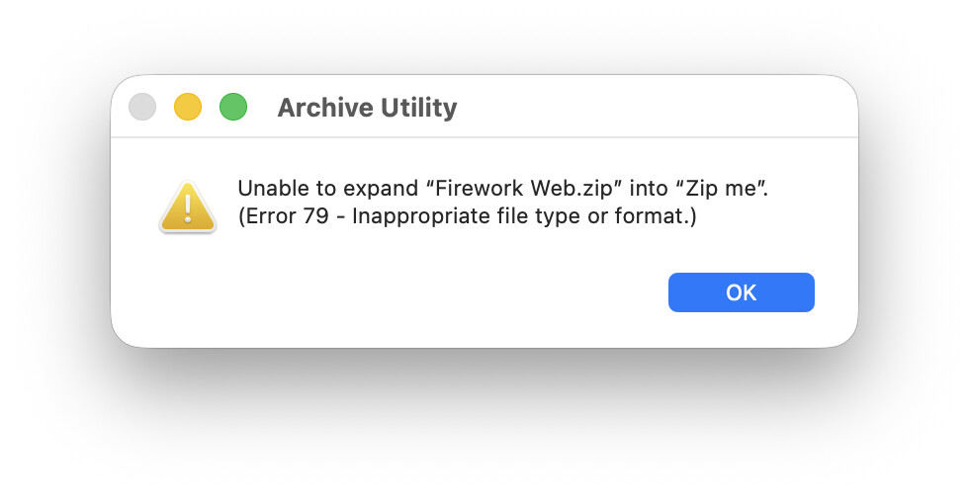Click the greyed-out close button

pyautogui.click(x=143, y=107)
